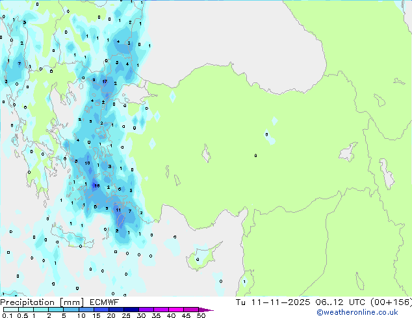The height and width of the screenshot is (318, 412).
Task: Click the 'Precipitation [mm]' title text
Action: click(42, 302)
